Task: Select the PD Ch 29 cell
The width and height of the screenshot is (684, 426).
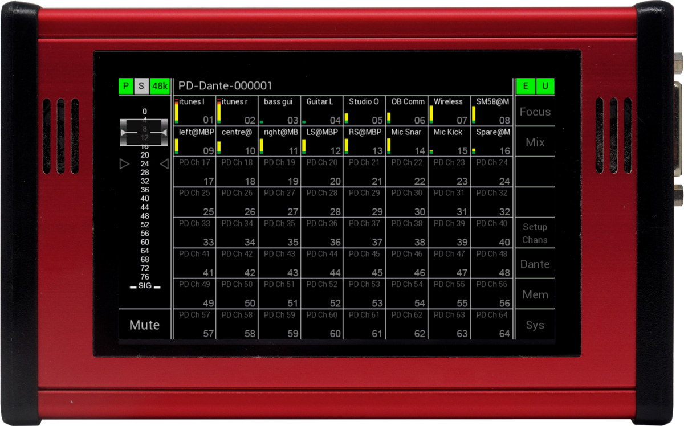Action: click(x=364, y=202)
